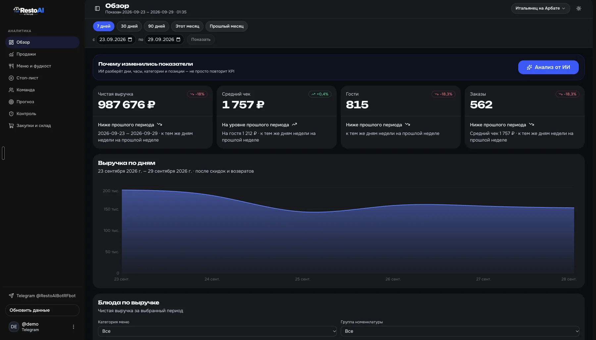The width and height of the screenshot is (596, 340).
Task: Click the Telegram paper plane icon
Action: [11, 296]
